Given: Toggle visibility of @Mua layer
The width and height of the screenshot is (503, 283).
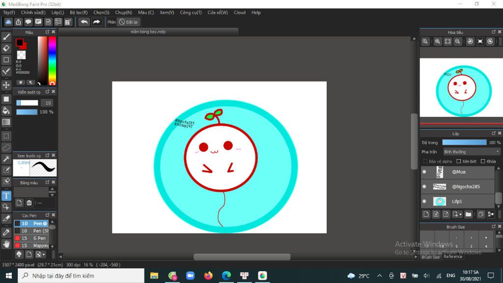Looking at the screenshot, I should click(424, 172).
